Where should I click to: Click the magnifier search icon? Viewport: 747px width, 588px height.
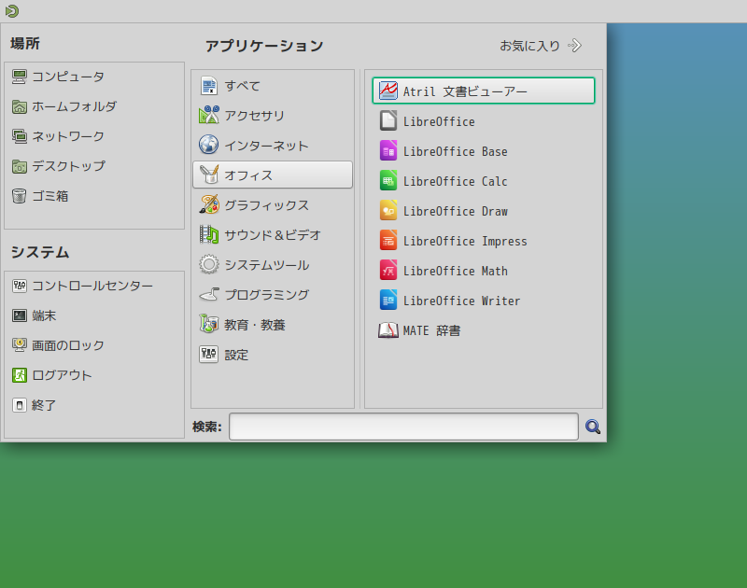(593, 427)
